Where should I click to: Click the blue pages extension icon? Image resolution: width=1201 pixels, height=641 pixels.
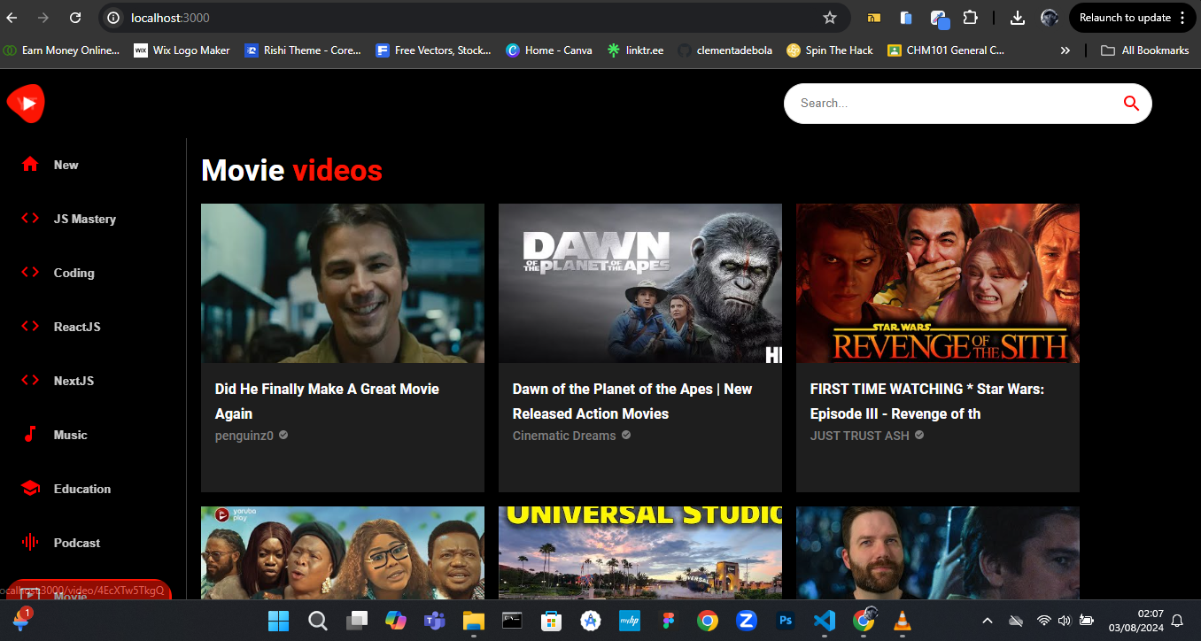click(x=906, y=18)
